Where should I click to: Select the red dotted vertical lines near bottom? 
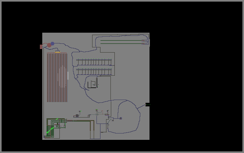[x=92, y=129]
